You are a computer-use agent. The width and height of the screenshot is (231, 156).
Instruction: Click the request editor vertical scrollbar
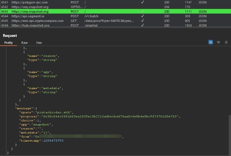point(230,133)
